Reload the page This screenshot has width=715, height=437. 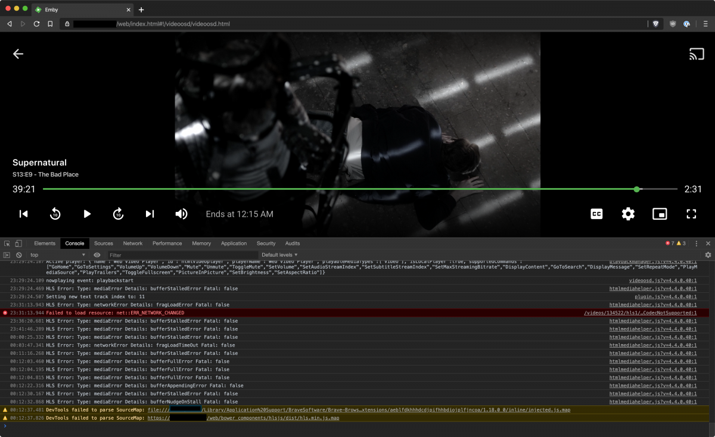[36, 24]
